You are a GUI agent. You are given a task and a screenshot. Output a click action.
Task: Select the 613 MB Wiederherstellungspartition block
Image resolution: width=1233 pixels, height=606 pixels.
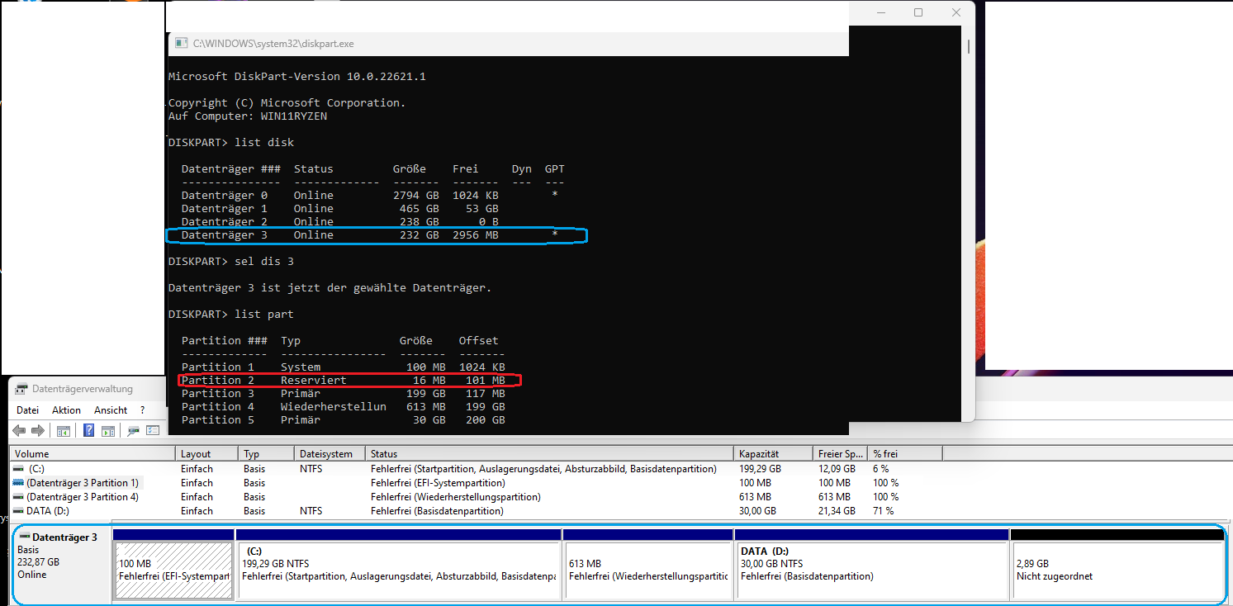[648, 567]
